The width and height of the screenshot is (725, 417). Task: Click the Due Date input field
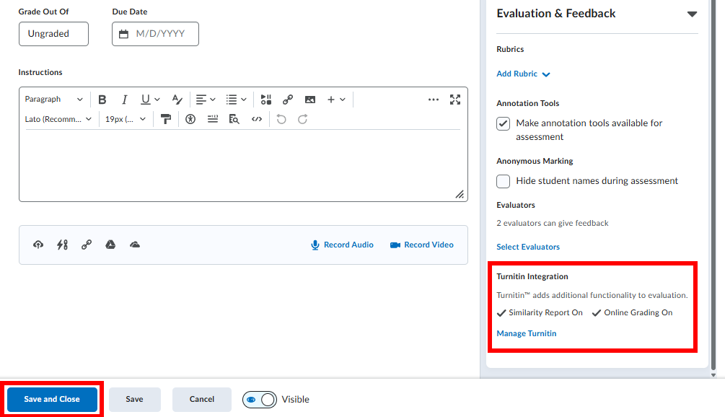[x=156, y=34]
